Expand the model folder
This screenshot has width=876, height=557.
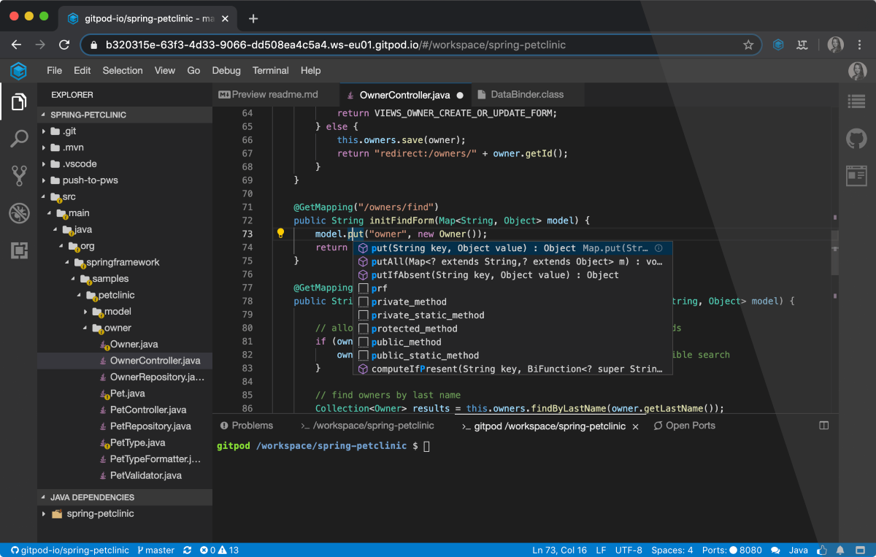point(117,312)
